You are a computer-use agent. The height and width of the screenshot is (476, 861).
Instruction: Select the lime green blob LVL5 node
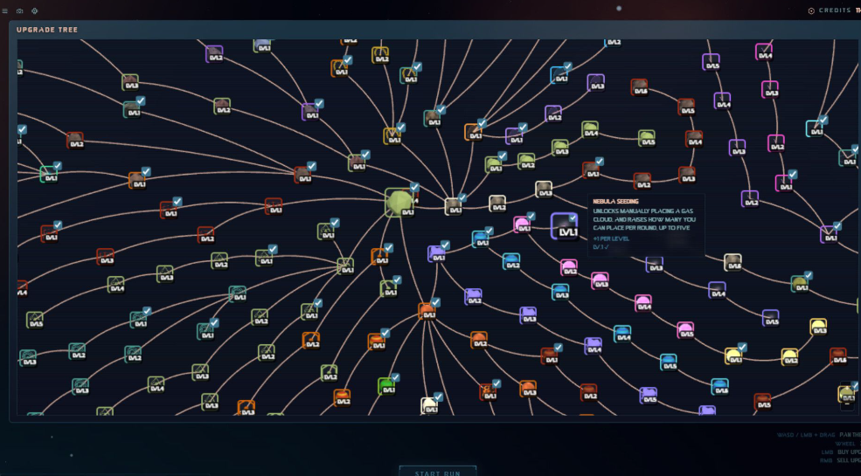647,138
